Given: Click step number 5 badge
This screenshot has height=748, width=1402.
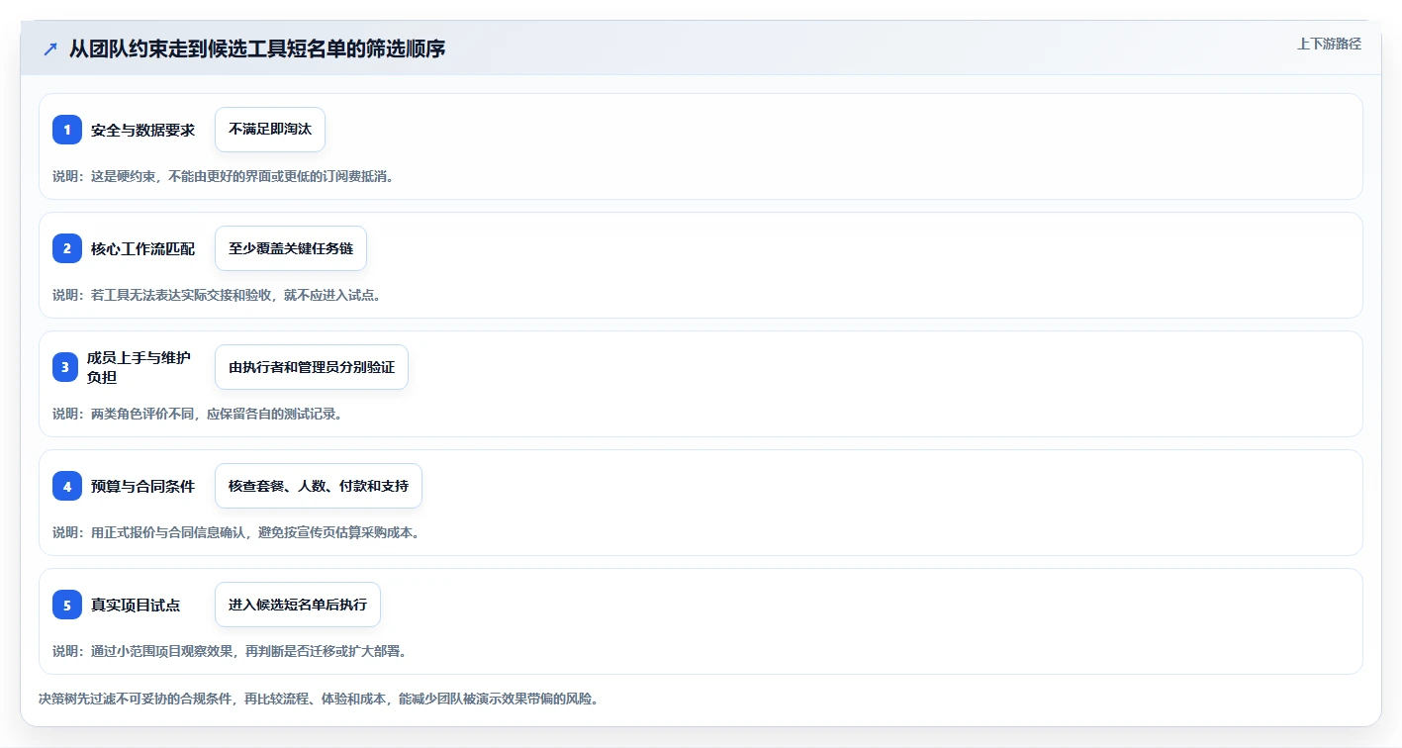Looking at the screenshot, I should pyautogui.click(x=67, y=605).
